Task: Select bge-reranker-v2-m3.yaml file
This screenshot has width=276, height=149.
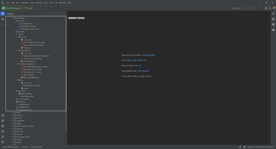Action: 33,45
